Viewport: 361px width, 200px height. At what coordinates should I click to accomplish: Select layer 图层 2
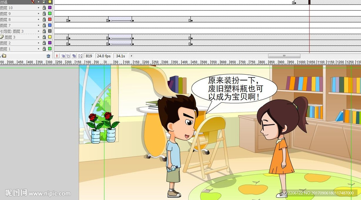pos(5,43)
